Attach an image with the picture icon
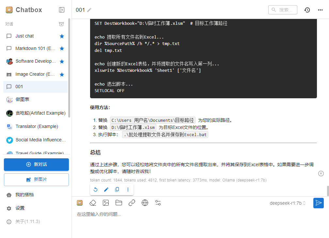 pyautogui.click(x=106, y=203)
